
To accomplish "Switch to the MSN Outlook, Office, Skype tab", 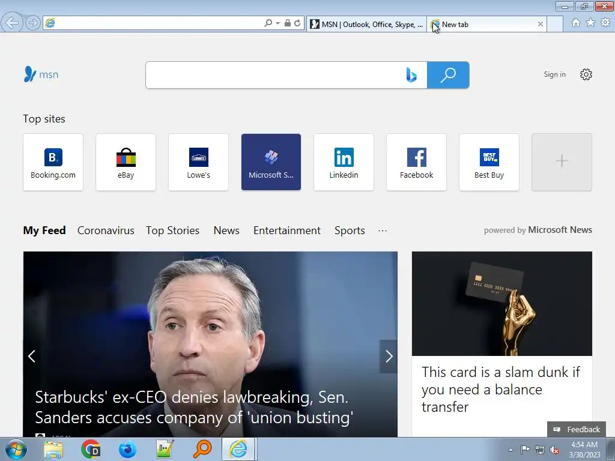I will click(x=366, y=24).
